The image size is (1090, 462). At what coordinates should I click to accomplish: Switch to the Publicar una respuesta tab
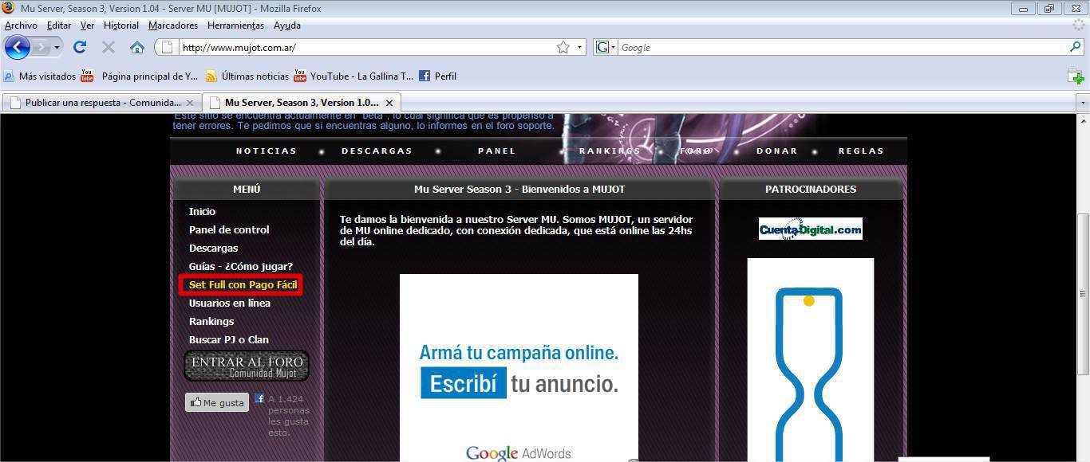(102, 103)
